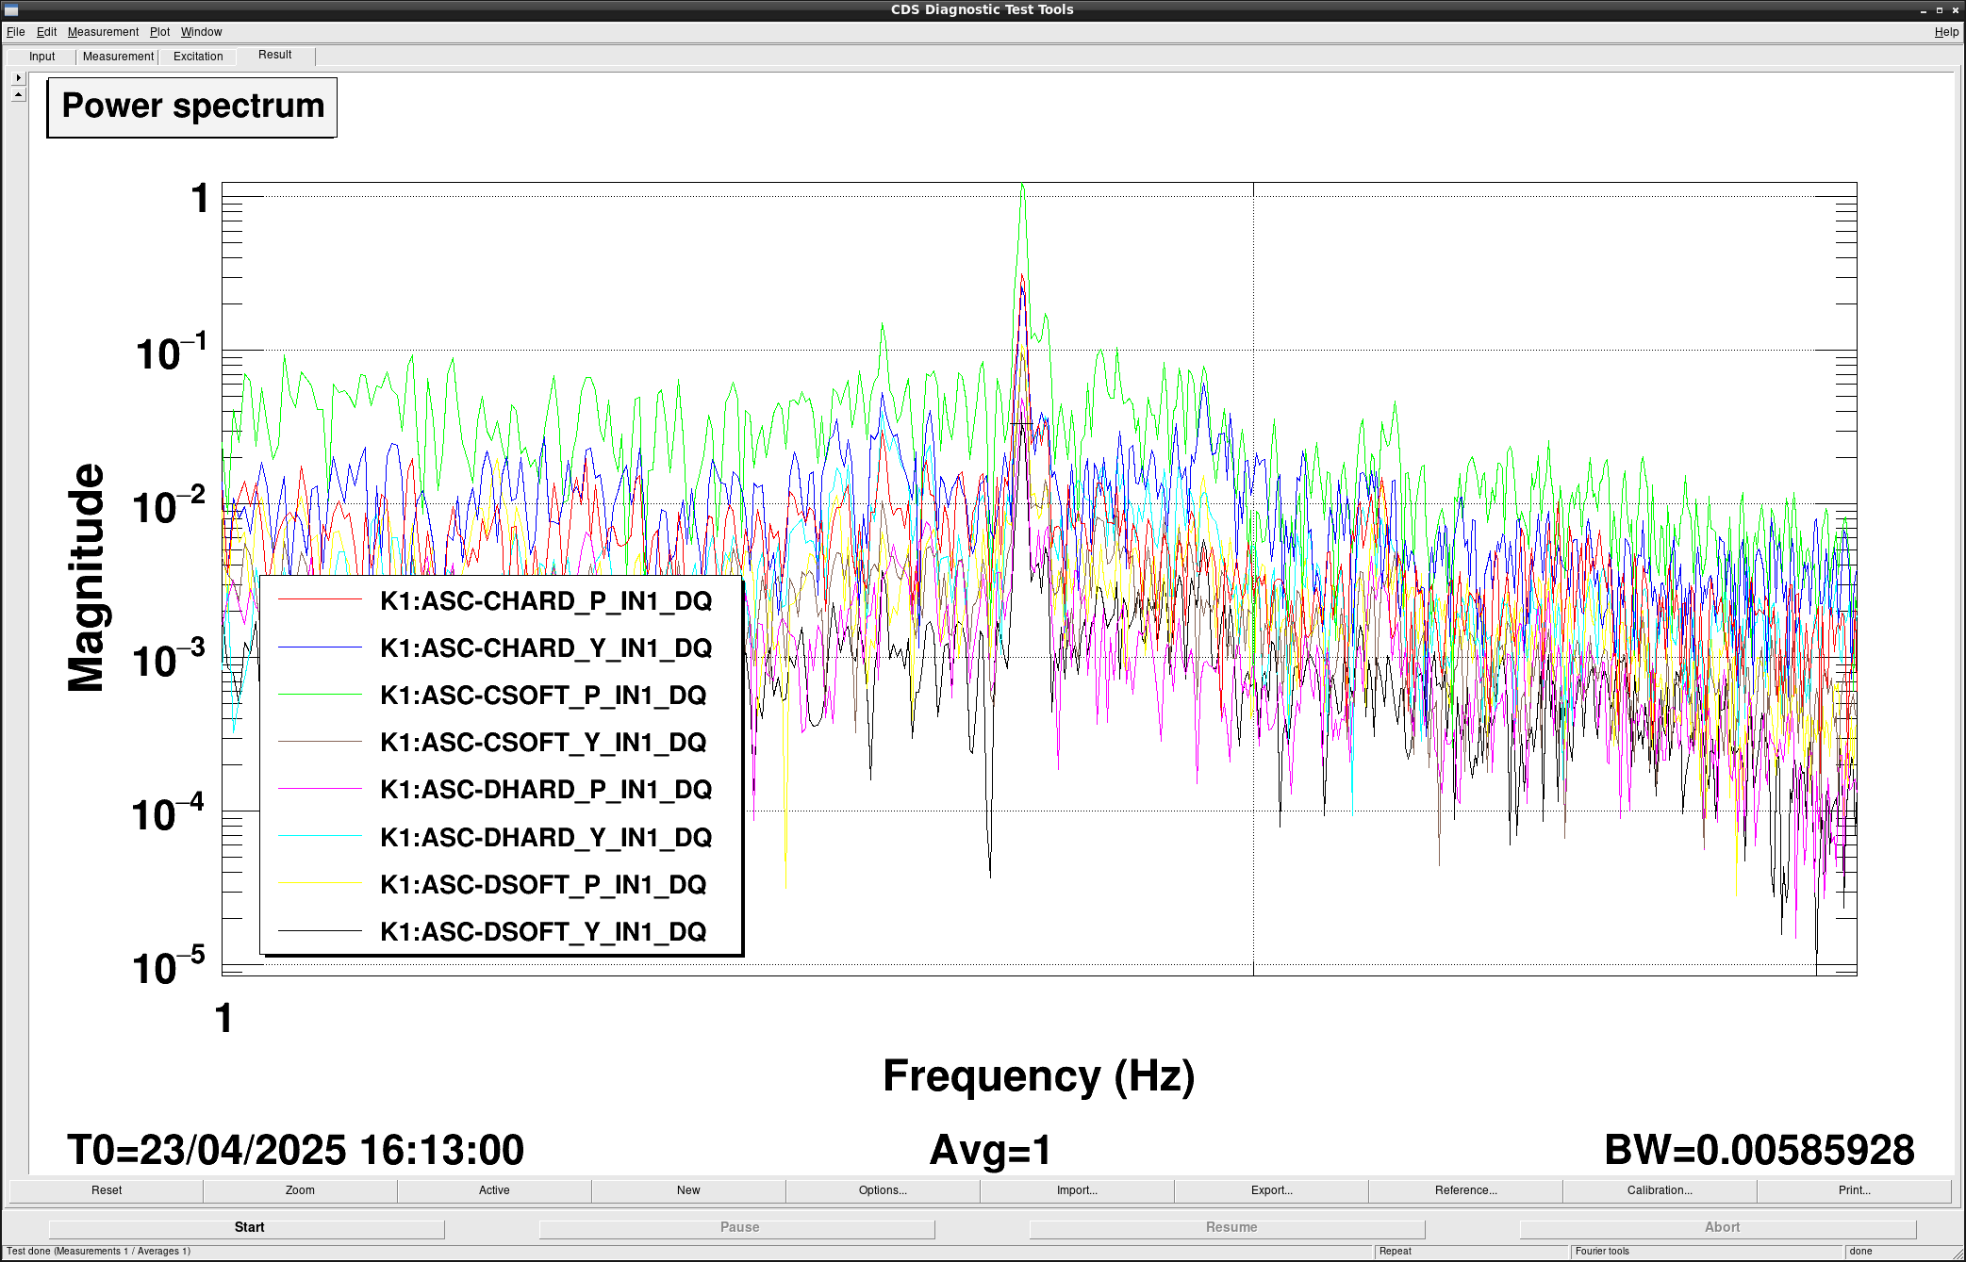The height and width of the screenshot is (1262, 1966).
Task: Click the Avg=1 label
Action: pos(990,1150)
